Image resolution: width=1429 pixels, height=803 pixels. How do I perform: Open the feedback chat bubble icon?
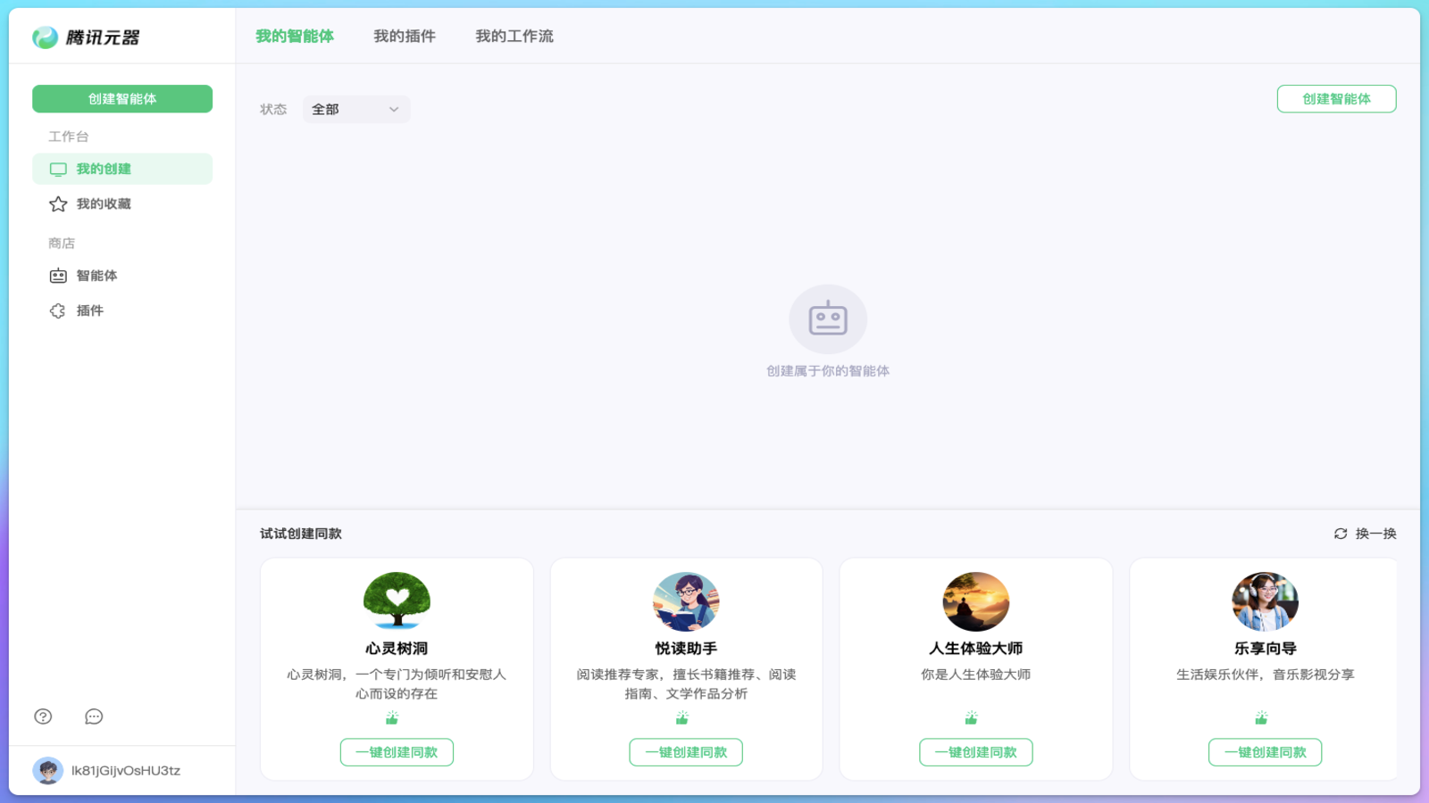point(93,716)
